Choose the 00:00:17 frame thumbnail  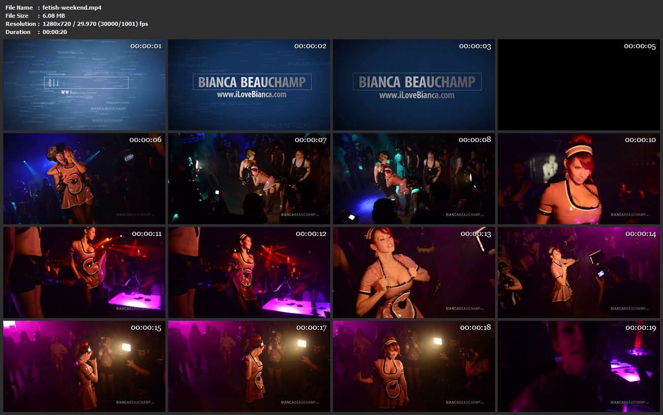point(249,366)
